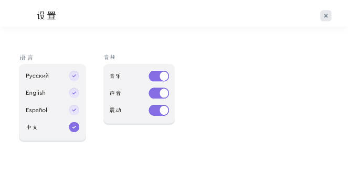The image size is (348, 195).
Task: Select the English checkmark circle
Action: 74,93
